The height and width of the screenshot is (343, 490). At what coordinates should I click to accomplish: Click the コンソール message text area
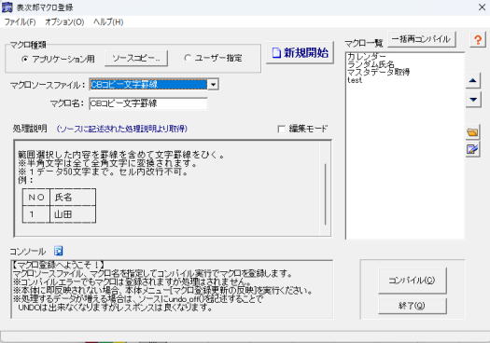pos(172,289)
